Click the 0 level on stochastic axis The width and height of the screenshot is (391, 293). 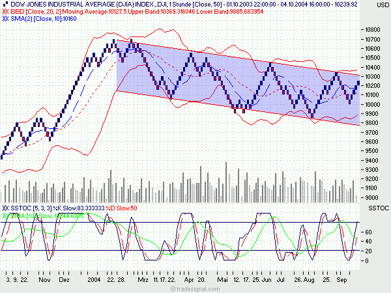pyautogui.click(x=366, y=261)
